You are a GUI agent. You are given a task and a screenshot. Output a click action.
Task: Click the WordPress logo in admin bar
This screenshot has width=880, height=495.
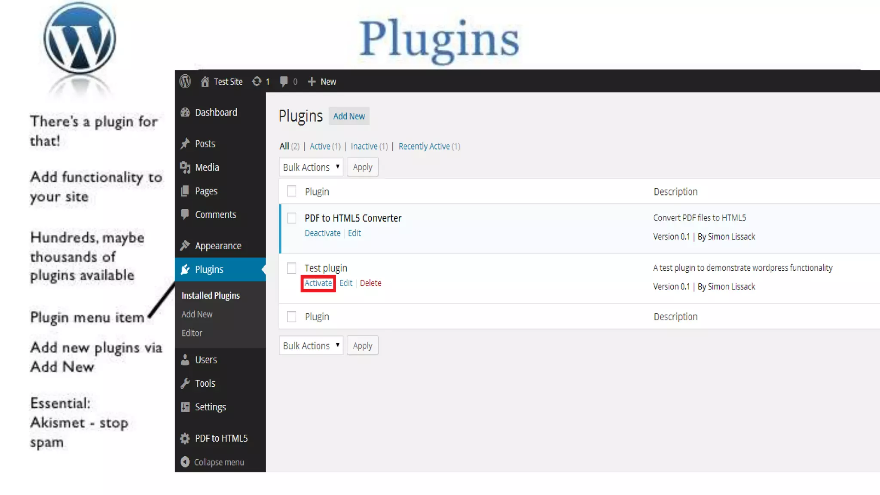[x=185, y=81]
